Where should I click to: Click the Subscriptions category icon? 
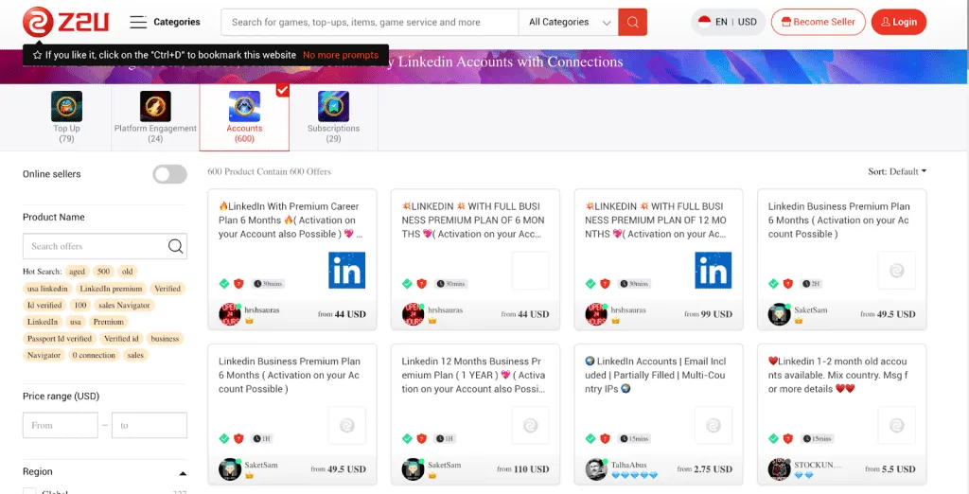click(x=333, y=106)
